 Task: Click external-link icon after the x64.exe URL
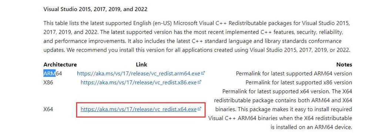coord(199,109)
